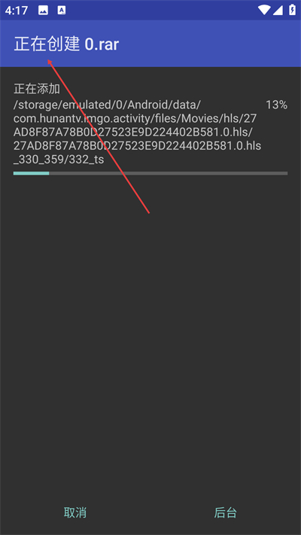
Task: Click the 'com.hunantv.imgo.activity' path line
Action: (135, 118)
